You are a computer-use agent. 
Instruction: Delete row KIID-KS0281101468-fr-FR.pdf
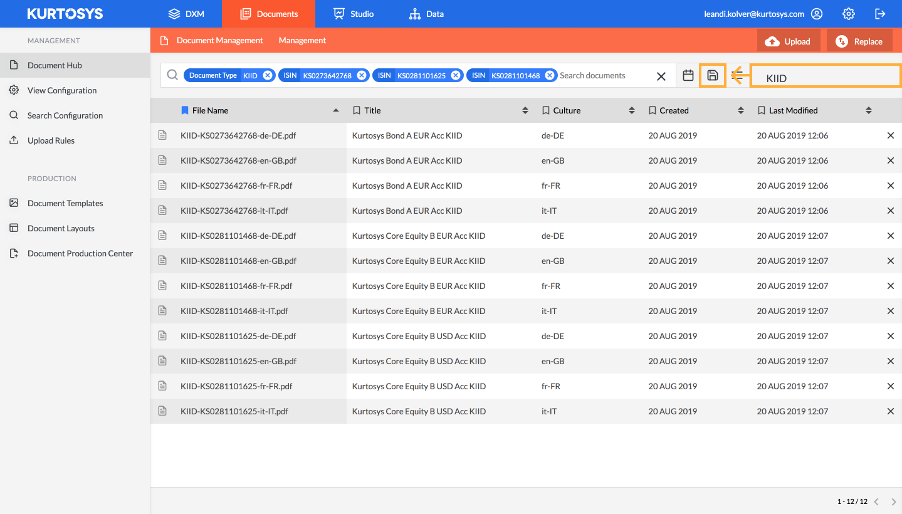coord(891,286)
